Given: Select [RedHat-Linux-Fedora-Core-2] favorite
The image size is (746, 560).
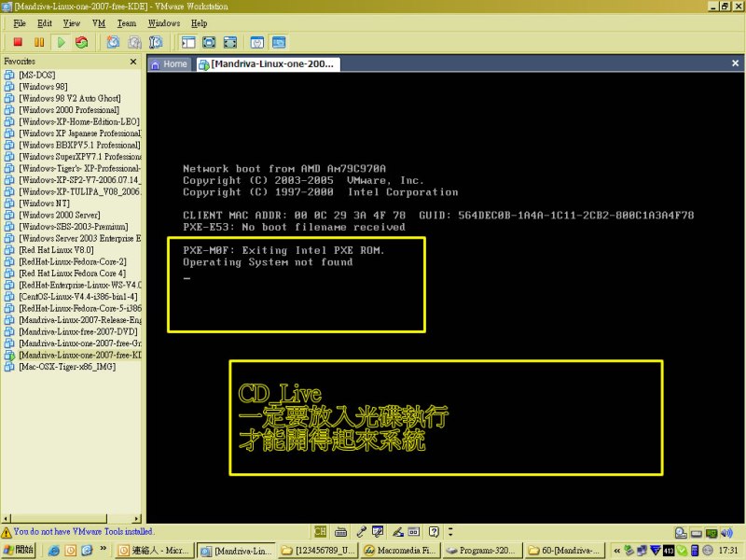Looking at the screenshot, I should pos(65,261).
